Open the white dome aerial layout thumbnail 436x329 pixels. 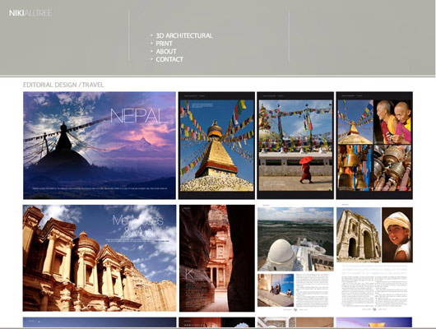pos(295,257)
